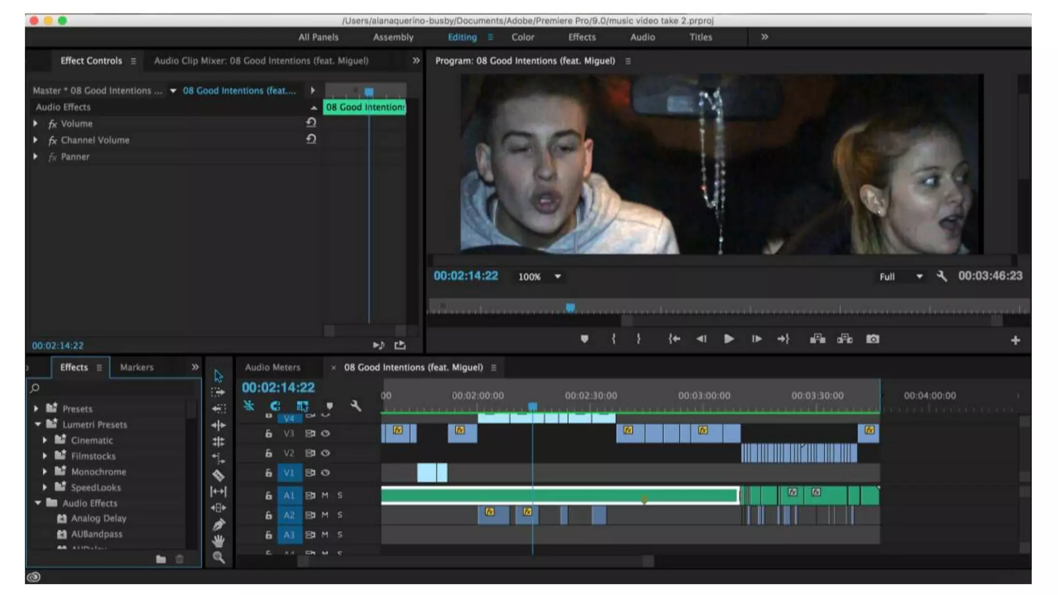Open timeline wrench display settings
1058x595 pixels.
tap(355, 406)
